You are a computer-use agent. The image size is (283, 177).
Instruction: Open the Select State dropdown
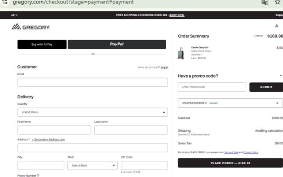[x=92, y=165]
